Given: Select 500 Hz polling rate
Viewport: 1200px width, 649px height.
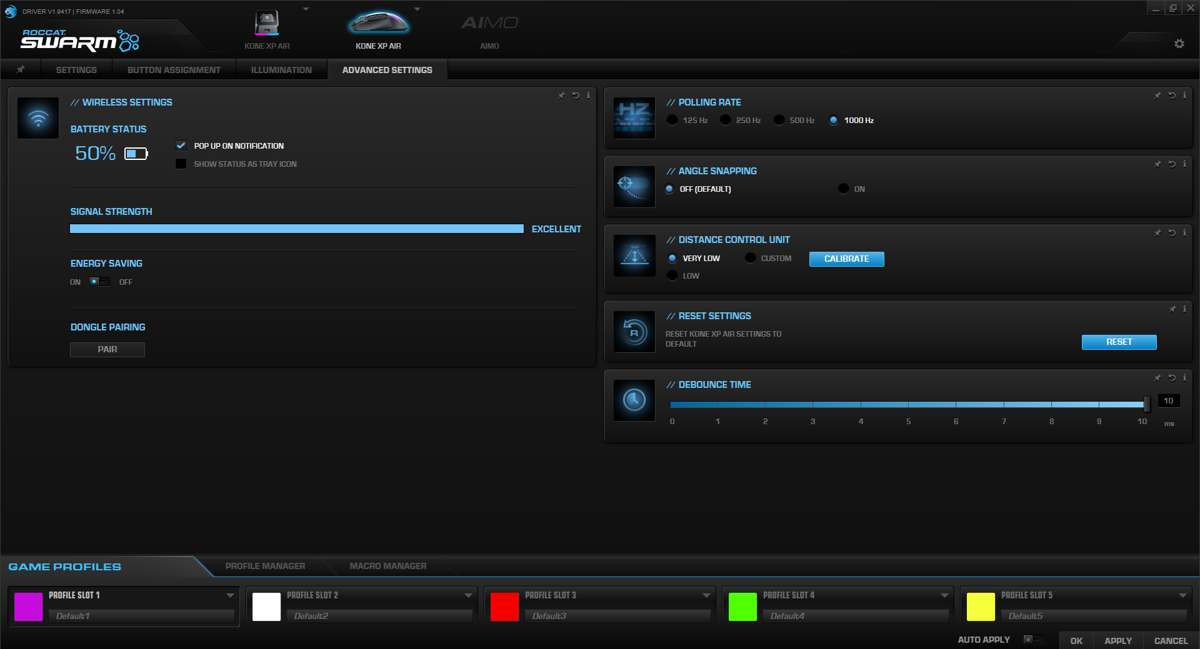Looking at the screenshot, I should point(779,120).
